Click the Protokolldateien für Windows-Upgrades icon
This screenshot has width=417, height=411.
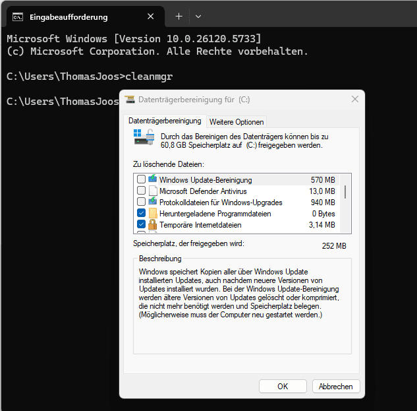coord(152,202)
